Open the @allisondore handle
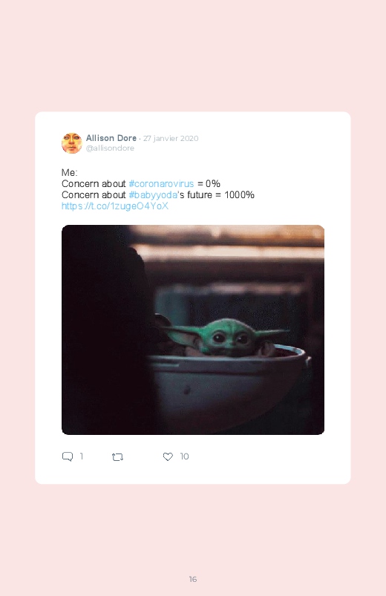386x596 pixels. (x=110, y=148)
